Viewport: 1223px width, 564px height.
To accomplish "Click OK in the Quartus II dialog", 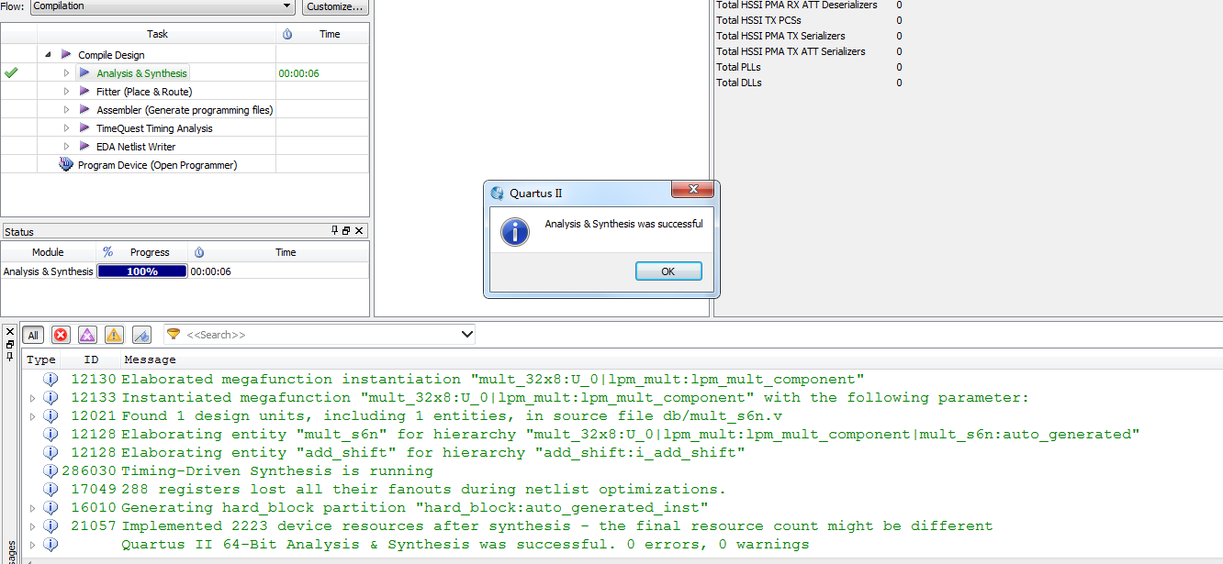I will pyautogui.click(x=668, y=271).
